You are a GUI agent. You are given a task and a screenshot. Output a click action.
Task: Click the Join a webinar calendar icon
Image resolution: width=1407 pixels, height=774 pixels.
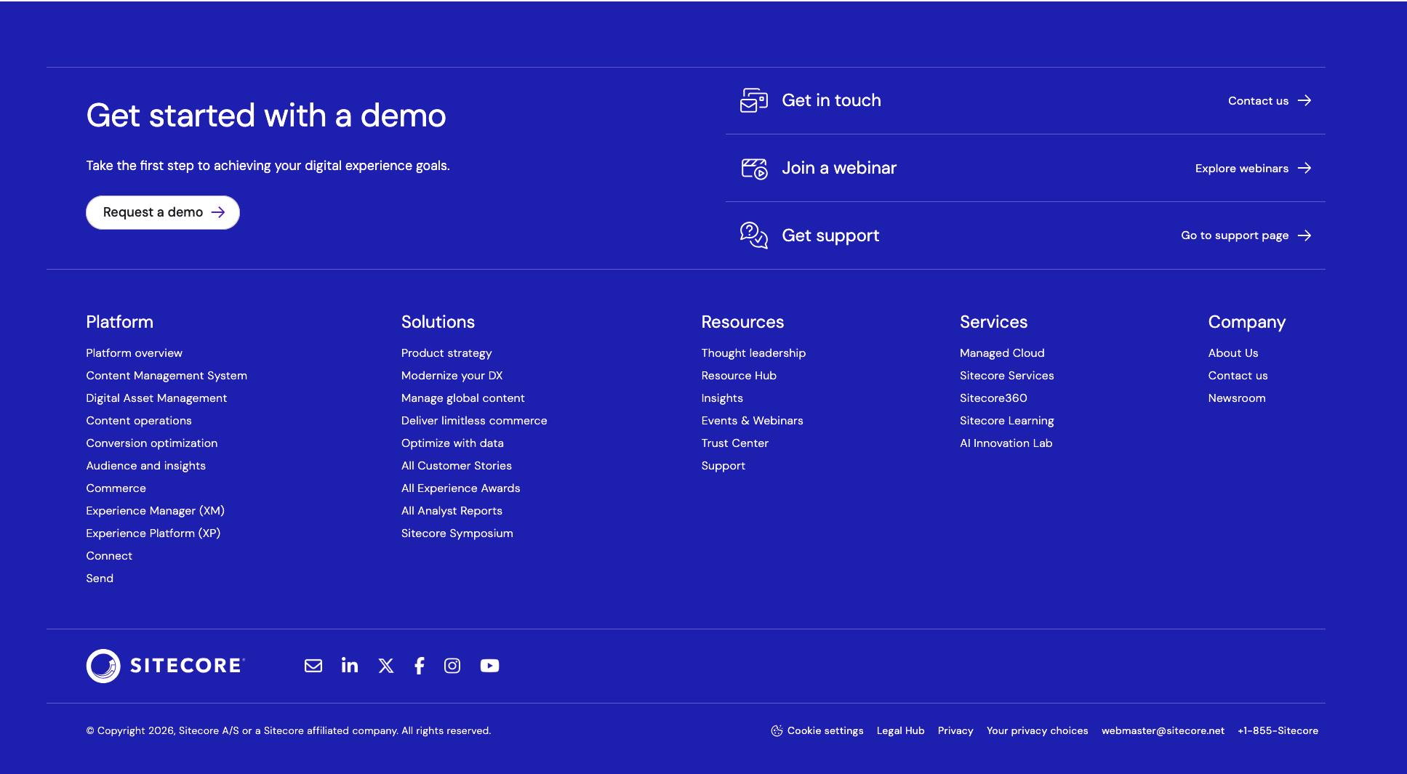tap(754, 168)
